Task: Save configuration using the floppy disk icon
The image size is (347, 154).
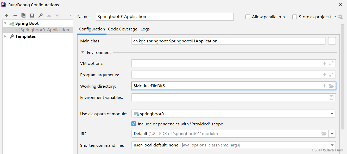Action: [x=32, y=16]
